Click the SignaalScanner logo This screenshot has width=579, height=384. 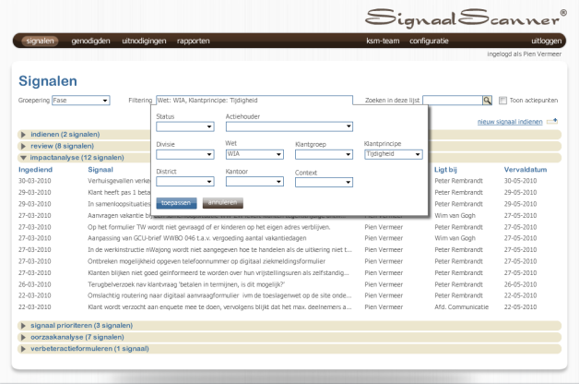coord(466,18)
